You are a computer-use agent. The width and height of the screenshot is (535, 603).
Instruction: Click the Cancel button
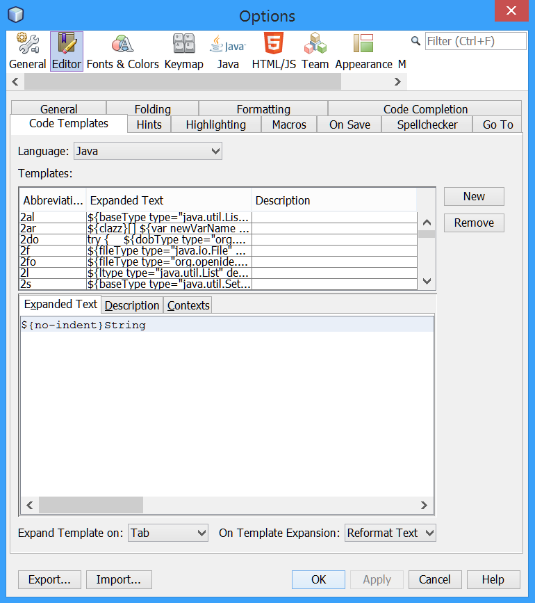[x=435, y=579]
